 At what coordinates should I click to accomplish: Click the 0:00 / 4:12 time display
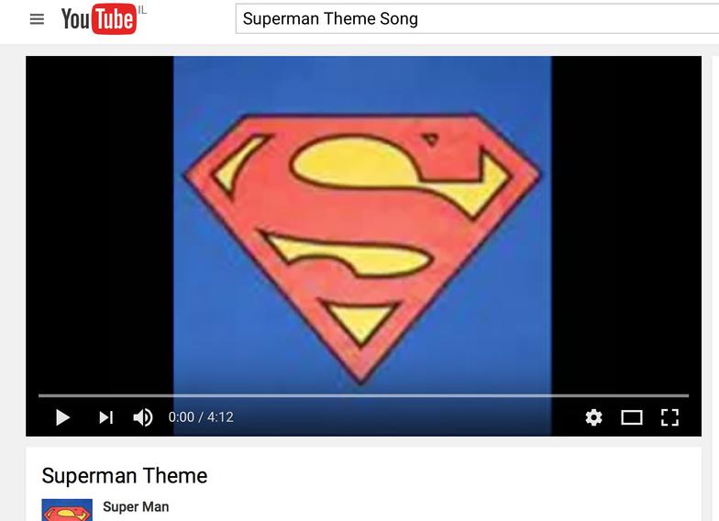click(x=201, y=417)
